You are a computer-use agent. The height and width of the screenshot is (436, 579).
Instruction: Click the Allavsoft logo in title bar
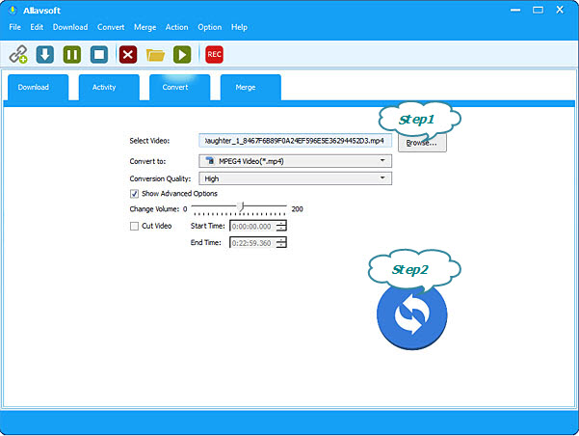[x=13, y=11]
